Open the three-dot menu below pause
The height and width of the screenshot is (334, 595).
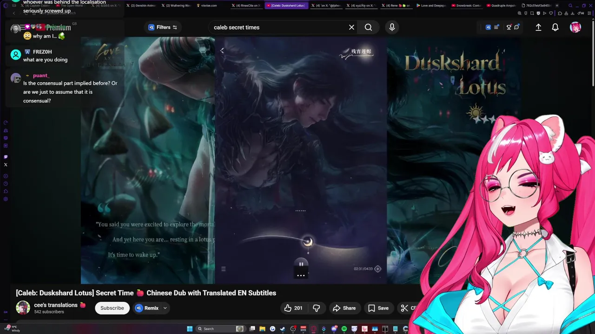[301, 276]
